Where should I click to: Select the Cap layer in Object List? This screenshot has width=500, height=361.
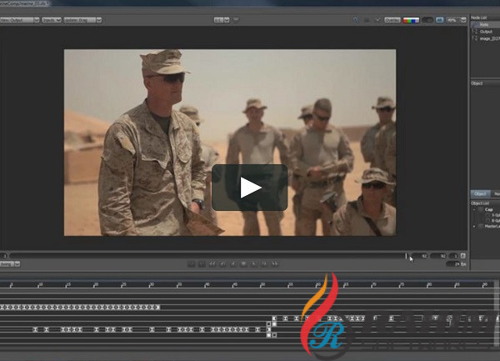coord(488,209)
